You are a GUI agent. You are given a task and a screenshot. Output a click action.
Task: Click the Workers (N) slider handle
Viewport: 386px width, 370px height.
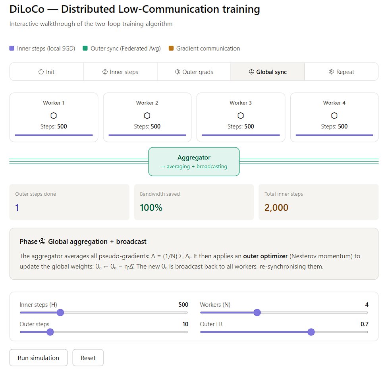coord(257,313)
